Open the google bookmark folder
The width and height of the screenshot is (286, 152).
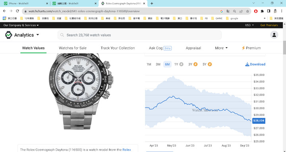click(x=232, y=18)
